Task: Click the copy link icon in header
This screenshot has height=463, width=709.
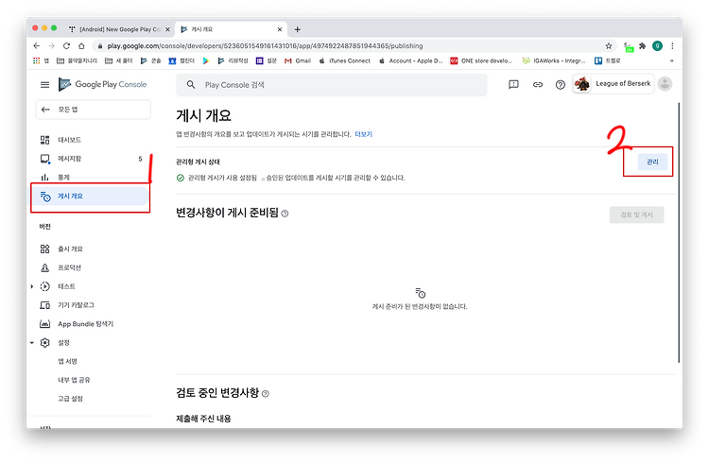Action: pos(537,84)
